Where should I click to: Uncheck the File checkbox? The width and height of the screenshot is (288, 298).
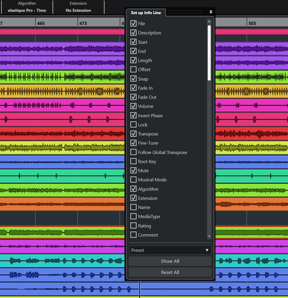[x=133, y=24]
